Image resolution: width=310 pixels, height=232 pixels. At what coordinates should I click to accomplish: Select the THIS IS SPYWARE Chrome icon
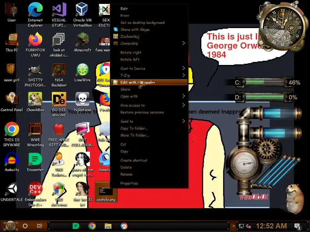12,134
